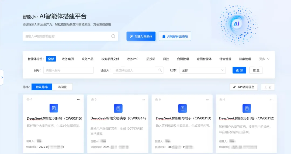
Task: Filter by 政务PoC tag
Action: click(x=133, y=59)
